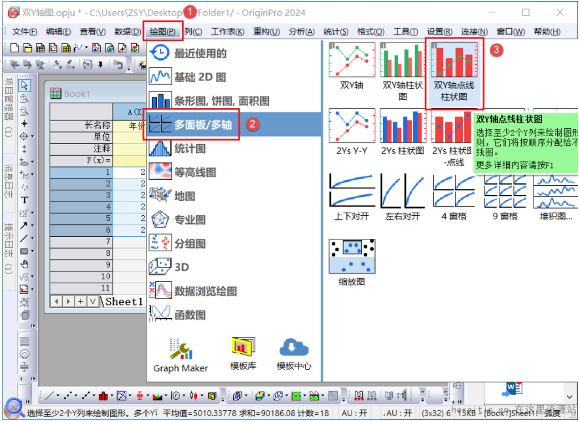This screenshot has width=580, height=422.
Task: Open the 绘图(P) menu
Action: coord(163,32)
